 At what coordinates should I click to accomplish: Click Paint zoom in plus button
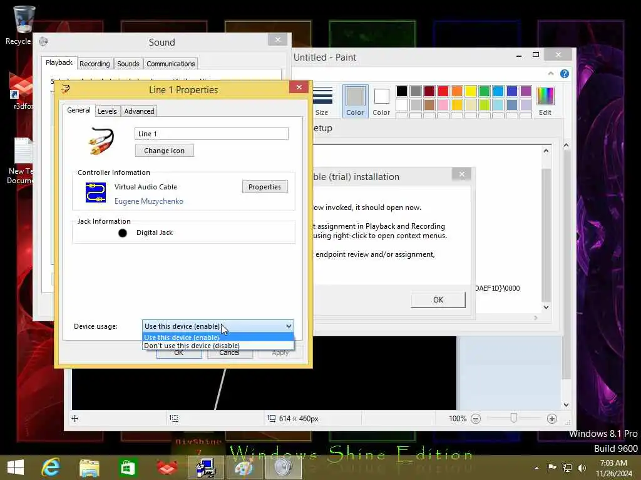(552, 419)
